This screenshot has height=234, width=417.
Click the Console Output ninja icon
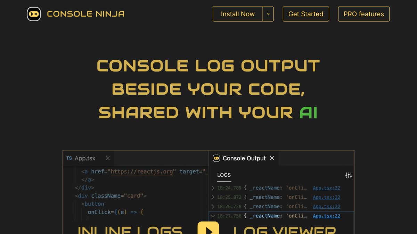(216, 158)
